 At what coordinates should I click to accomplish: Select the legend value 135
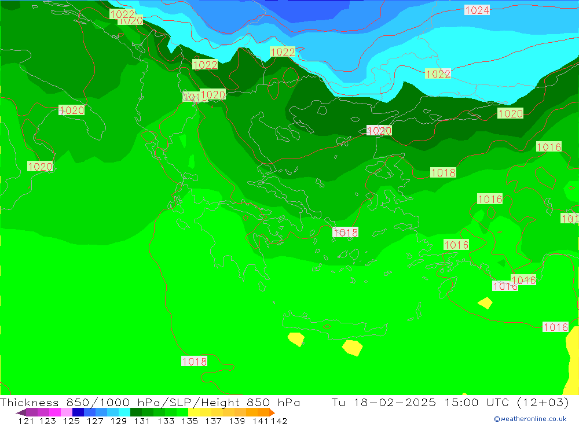(x=189, y=421)
